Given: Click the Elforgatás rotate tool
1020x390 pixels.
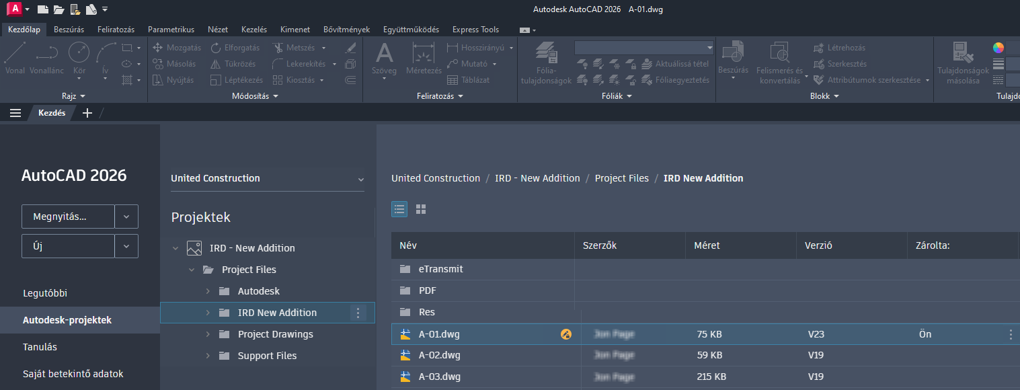Looking at the screenshot, I should 235,48.
